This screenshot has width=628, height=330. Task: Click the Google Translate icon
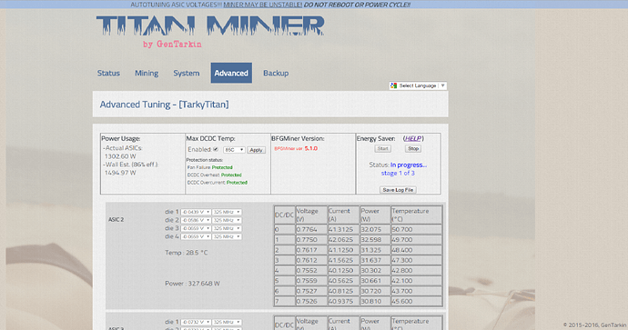(394, 85)
